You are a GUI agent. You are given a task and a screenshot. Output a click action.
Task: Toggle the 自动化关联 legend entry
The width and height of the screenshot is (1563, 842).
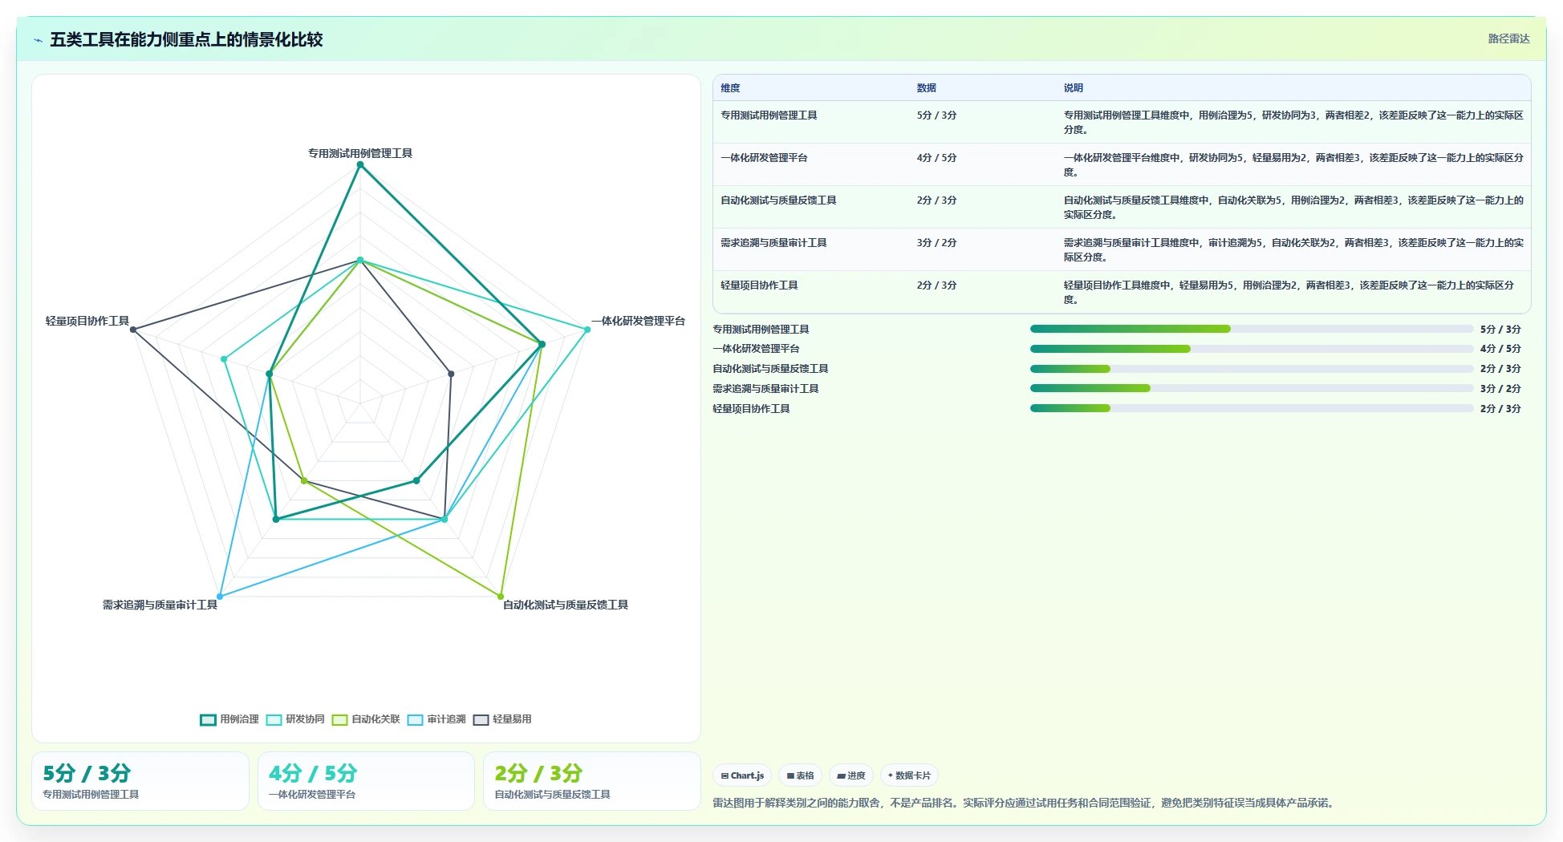coord(366,719)
